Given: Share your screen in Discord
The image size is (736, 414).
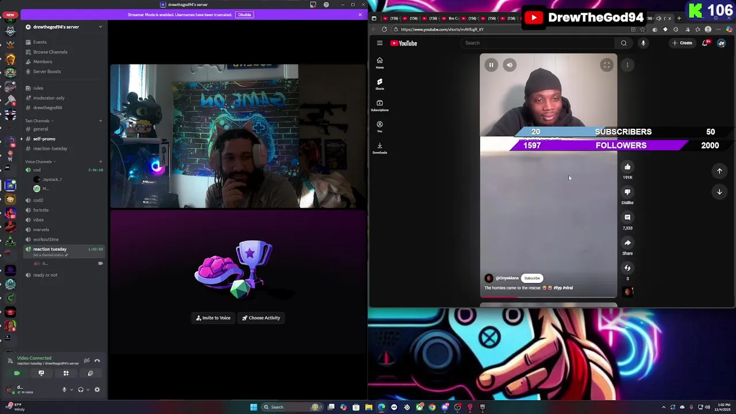Looking at the screenshot, I should point(41,373).
